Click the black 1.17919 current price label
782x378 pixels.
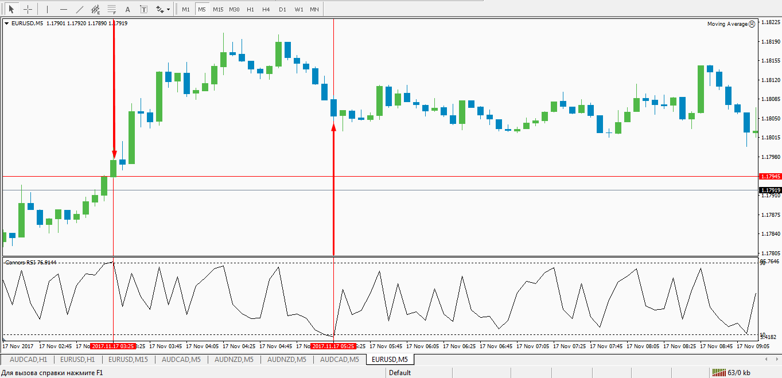point(770,190)
